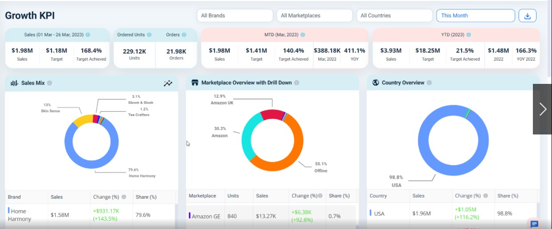Sort country table by Country column
Image resolution: width=552 pixels, height=229 pixels.
pos(378,196)
